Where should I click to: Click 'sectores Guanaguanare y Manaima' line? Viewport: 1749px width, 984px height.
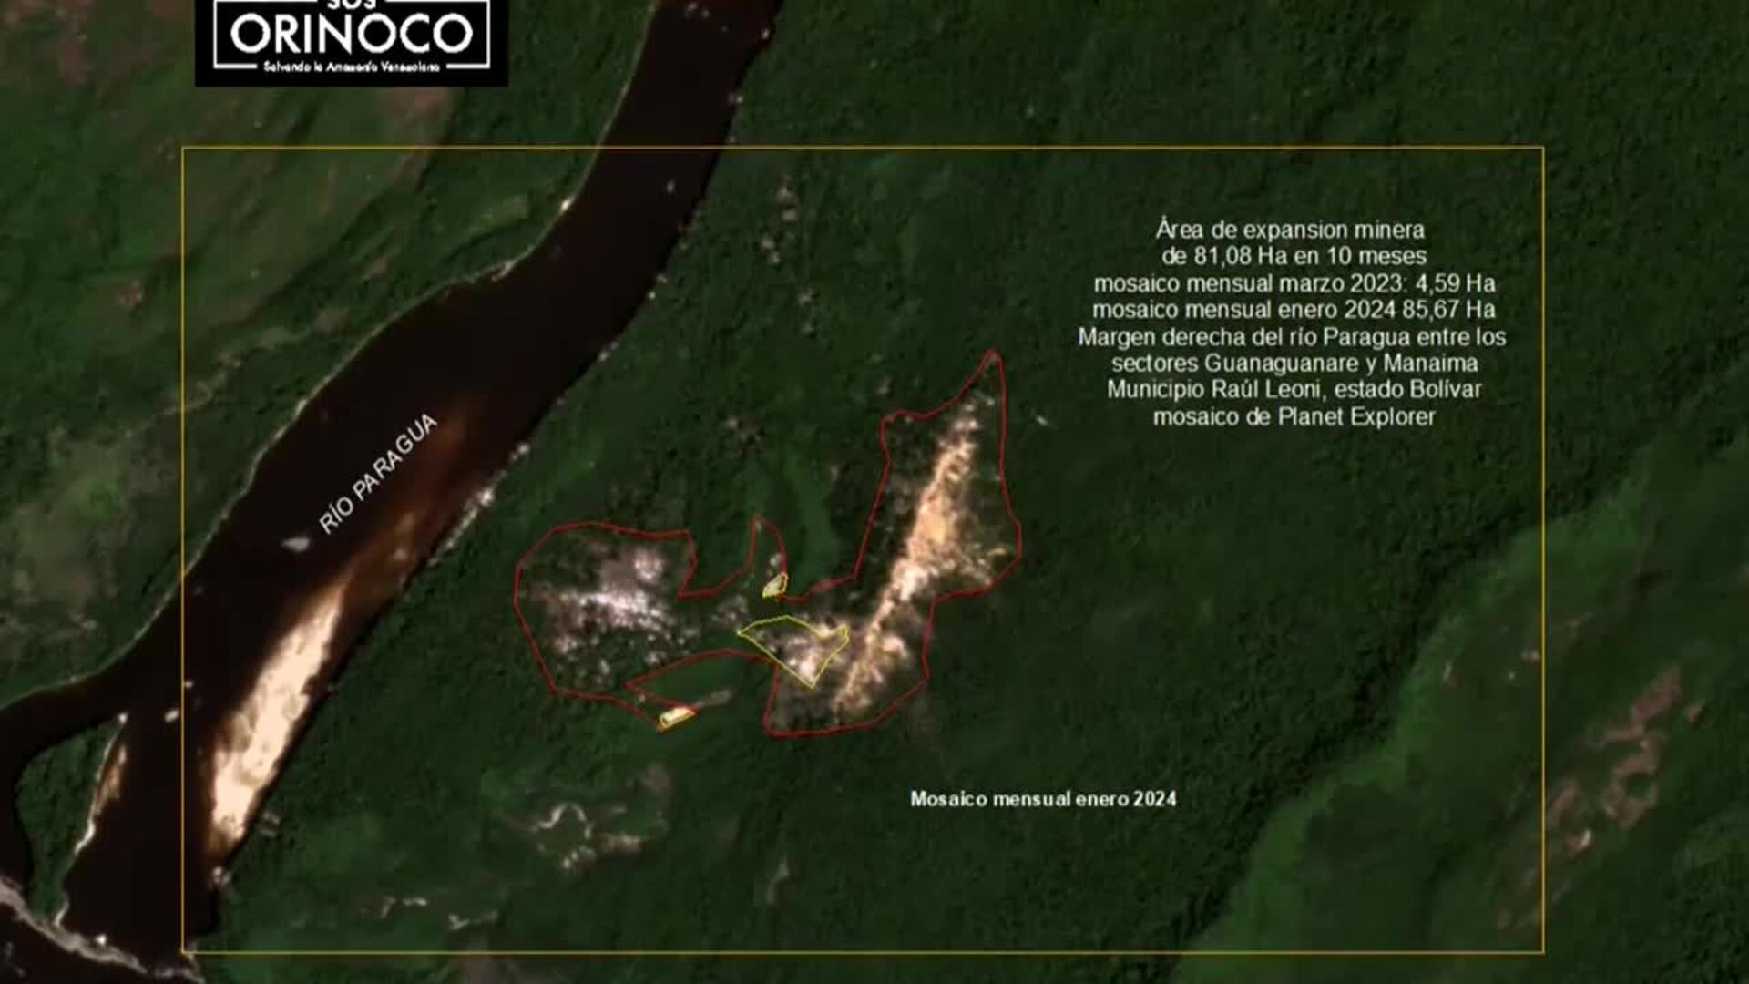(1294, 364)
